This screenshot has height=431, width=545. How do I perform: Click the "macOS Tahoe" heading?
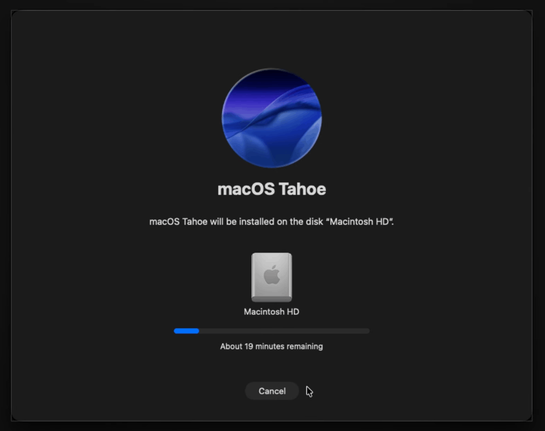[x=272, y=189]
